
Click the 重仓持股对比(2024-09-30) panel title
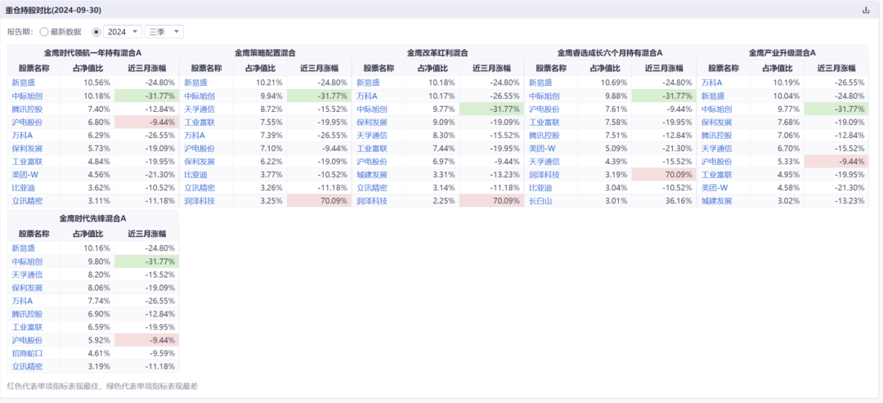pos(54,10)
